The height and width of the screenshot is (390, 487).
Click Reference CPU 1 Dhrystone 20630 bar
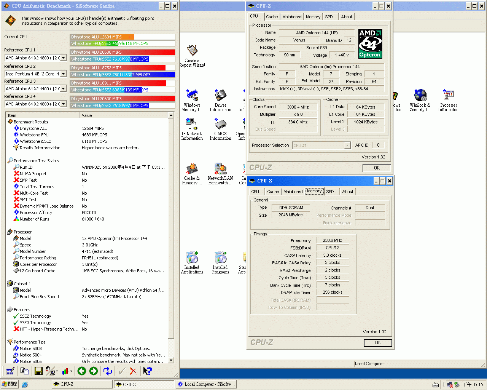click(x=123, y=52)
